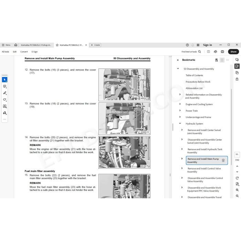Choose the Highlight pen tool
This screenshot has height=241, width=241.
(4, 93)
